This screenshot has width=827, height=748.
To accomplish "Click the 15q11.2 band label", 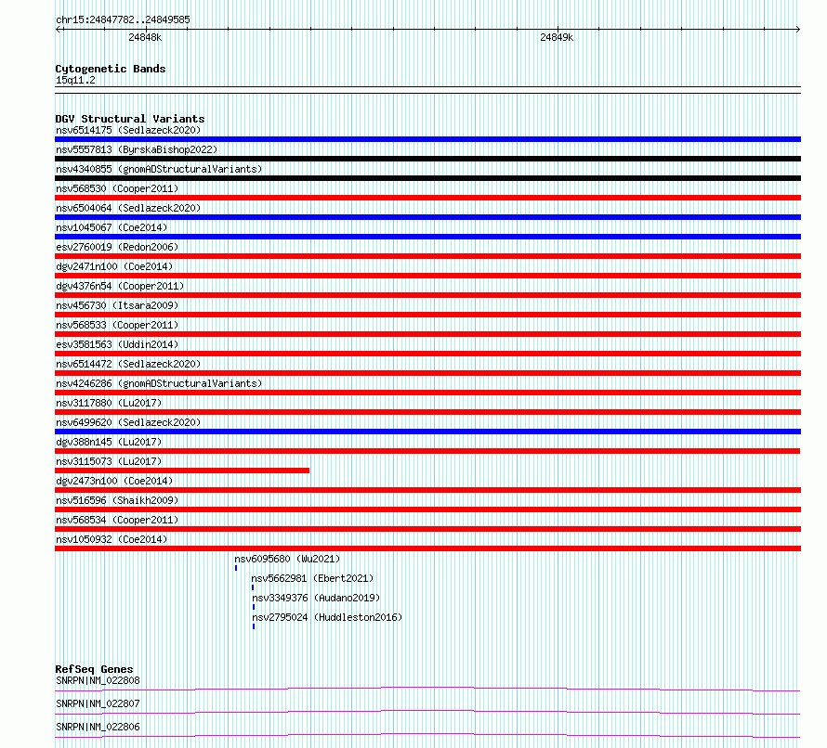I will pyautogui.click(x=75, y=80).
